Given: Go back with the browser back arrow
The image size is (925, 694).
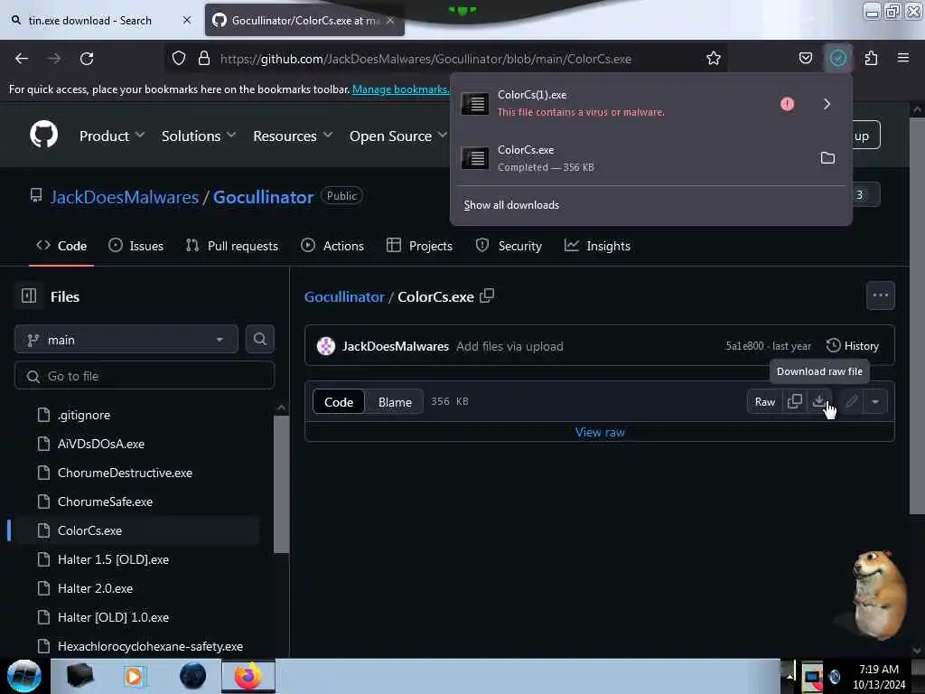Looking at the screenshot, I should pyautogui.click(x=22, y=59).
